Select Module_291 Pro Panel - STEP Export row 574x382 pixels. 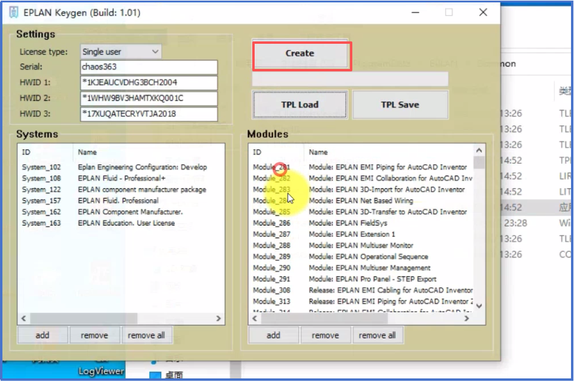[x=361, y=279]
